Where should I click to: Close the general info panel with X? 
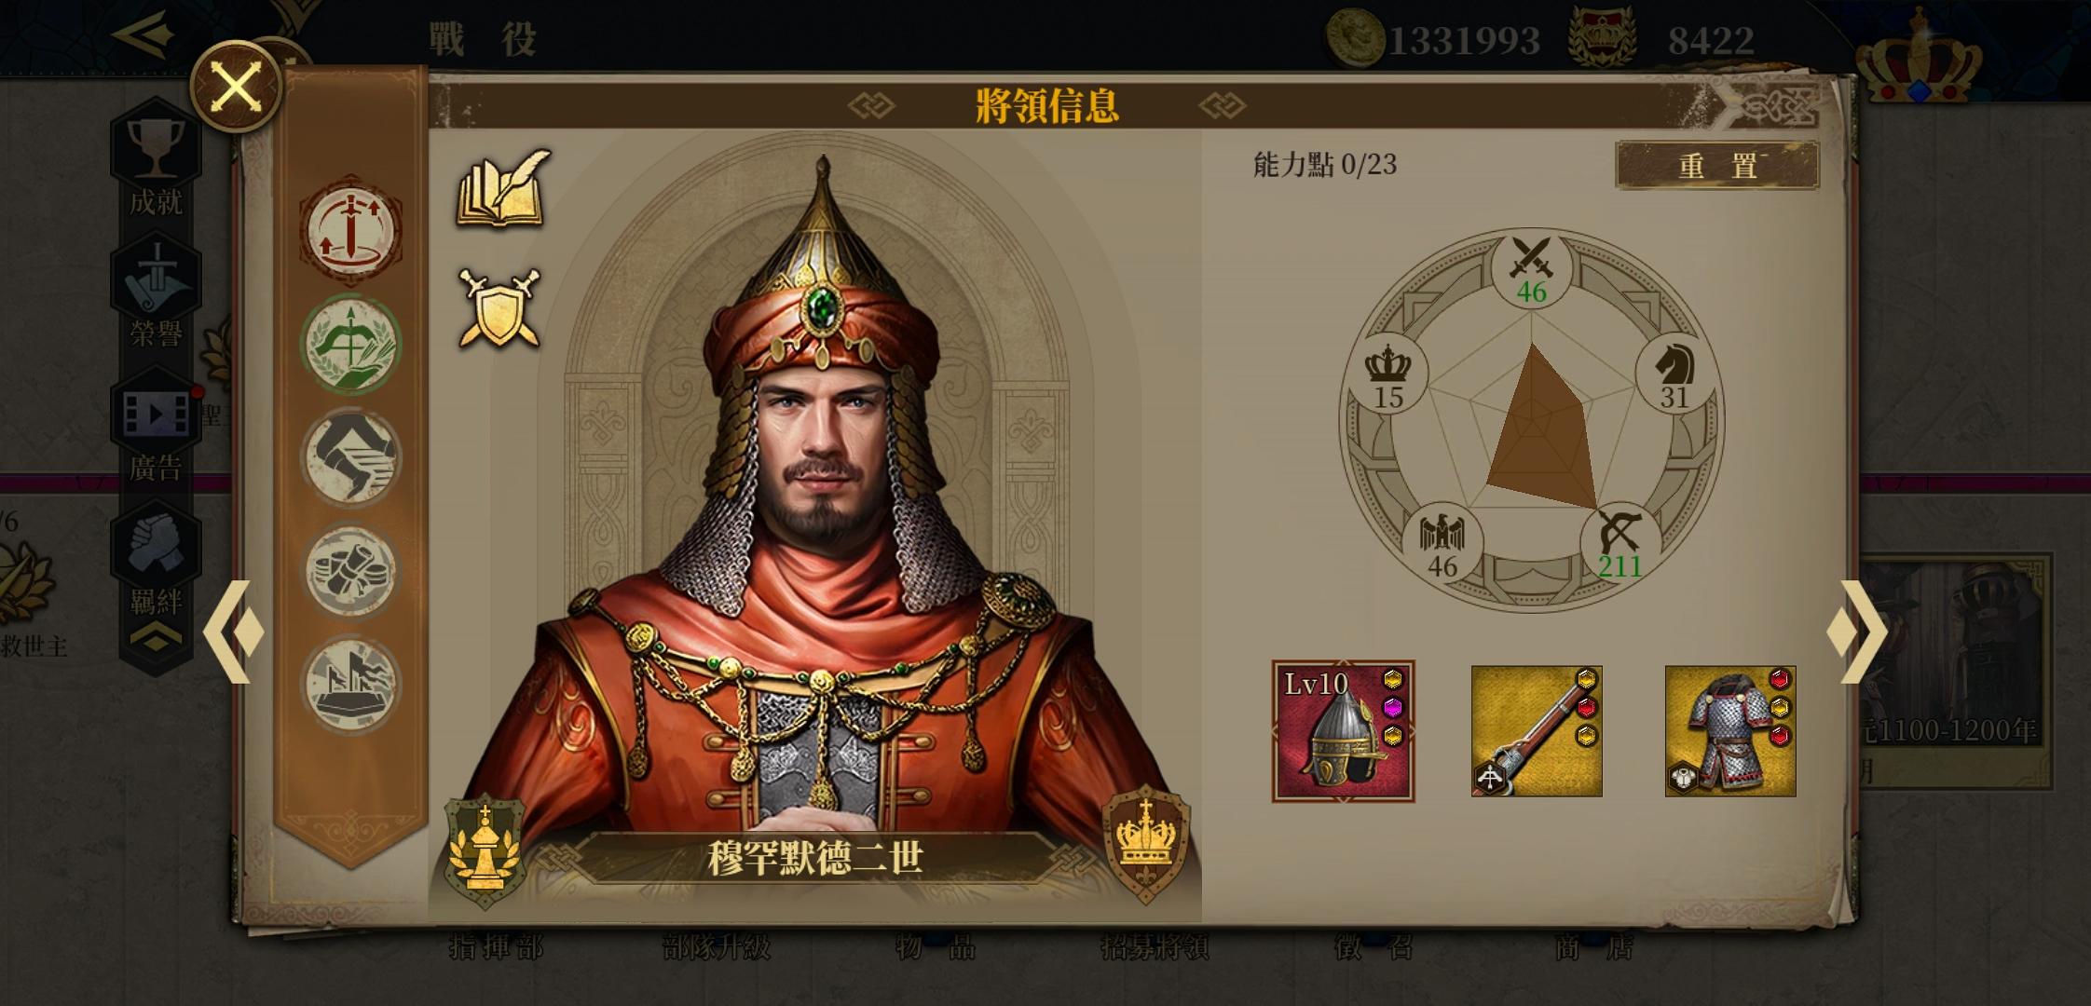235,88
